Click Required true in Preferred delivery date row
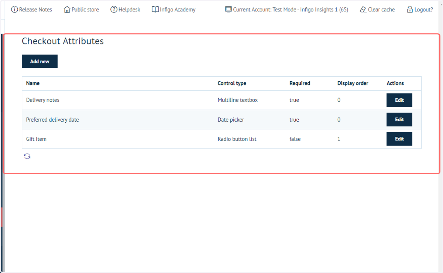The image size is (443, 273). pyautogui.click(x=294, y=120)
